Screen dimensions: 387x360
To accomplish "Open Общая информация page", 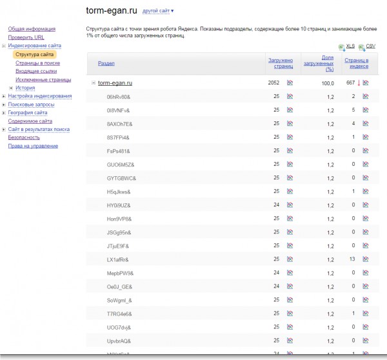I will point(32,29).
